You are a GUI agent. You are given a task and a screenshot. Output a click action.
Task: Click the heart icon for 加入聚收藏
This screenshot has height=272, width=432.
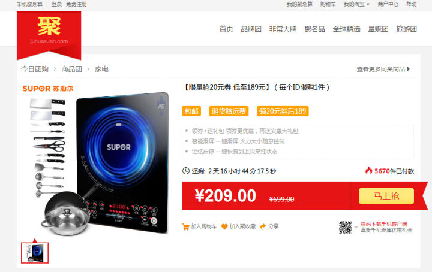(x=224, y=227)
